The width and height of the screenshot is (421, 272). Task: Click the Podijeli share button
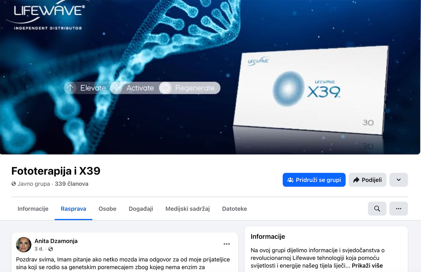[x=367, y=180]
